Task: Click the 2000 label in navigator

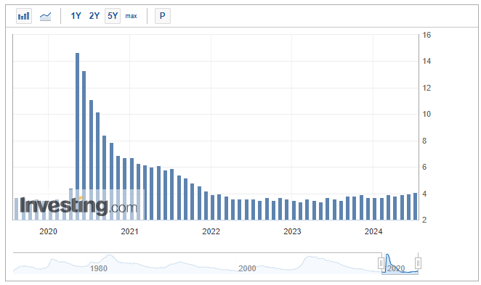Action: 247,268
